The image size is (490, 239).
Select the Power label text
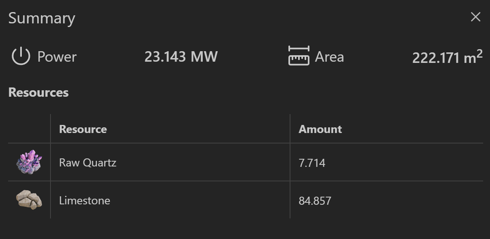(57, 57)
